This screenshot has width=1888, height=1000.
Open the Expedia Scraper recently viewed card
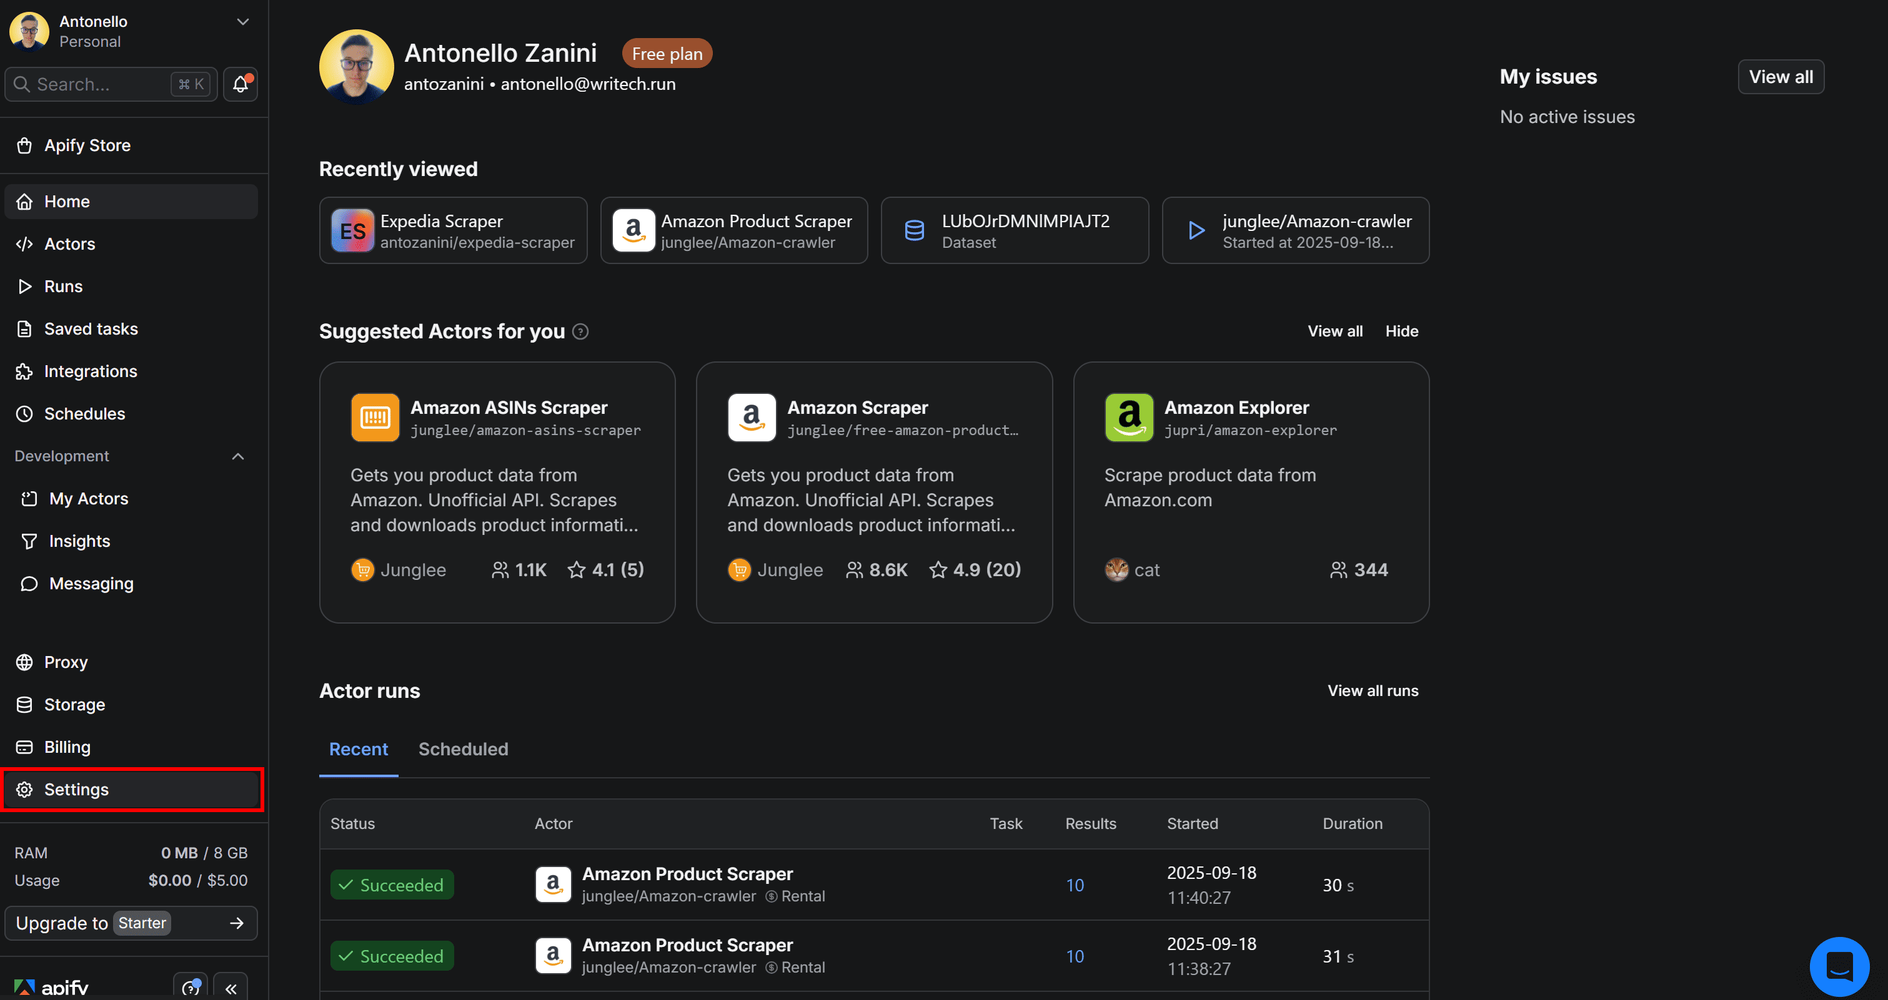[453, 230]
